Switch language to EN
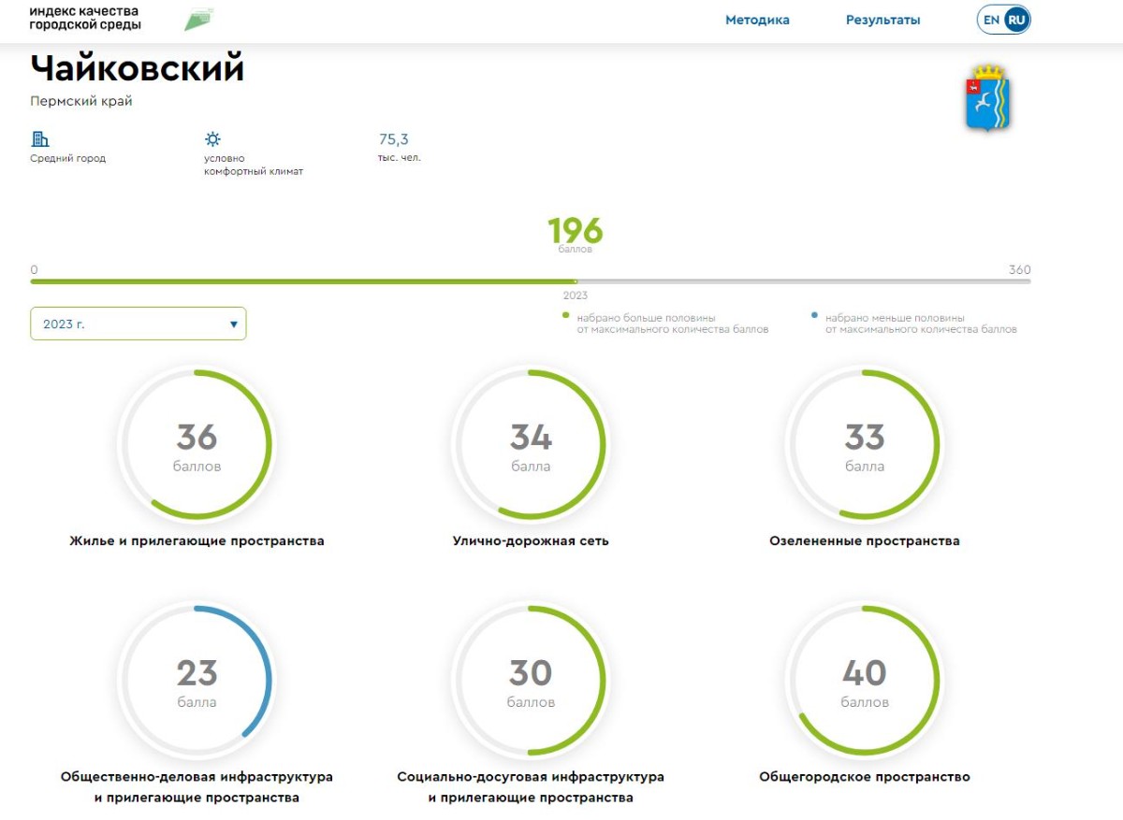The height and width of the screenshot is (820, 1123). (x=990, y=20)
